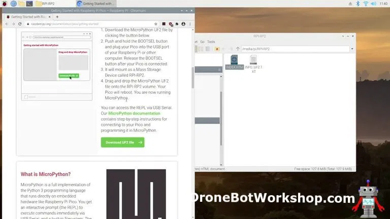Close the Getting Started browser tab
Image resolution: width=390 pixels, height=219 pixels.
(49, 17)
